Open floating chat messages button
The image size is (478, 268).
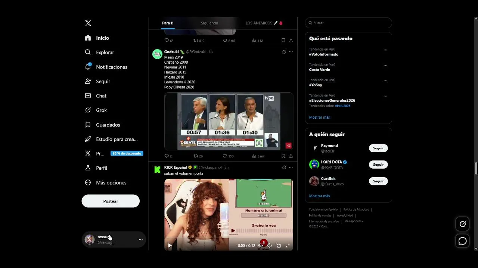[x=463, y=241]
